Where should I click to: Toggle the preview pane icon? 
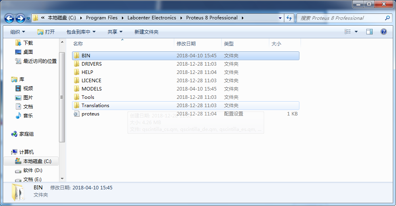point(369,32)
